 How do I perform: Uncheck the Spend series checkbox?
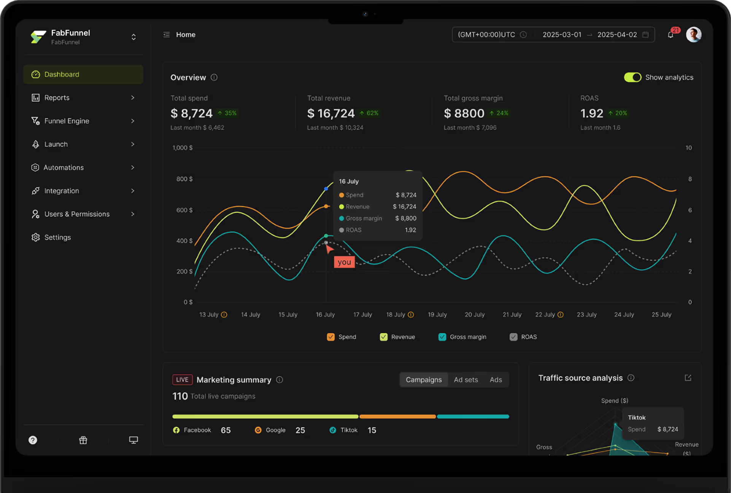[331, 337]
